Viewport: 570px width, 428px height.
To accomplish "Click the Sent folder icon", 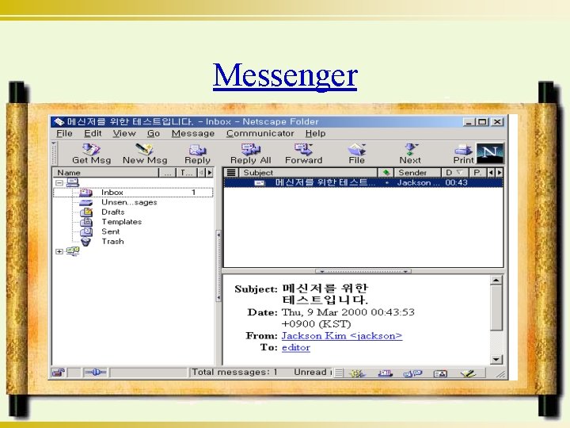I will (x=86, y=231).
